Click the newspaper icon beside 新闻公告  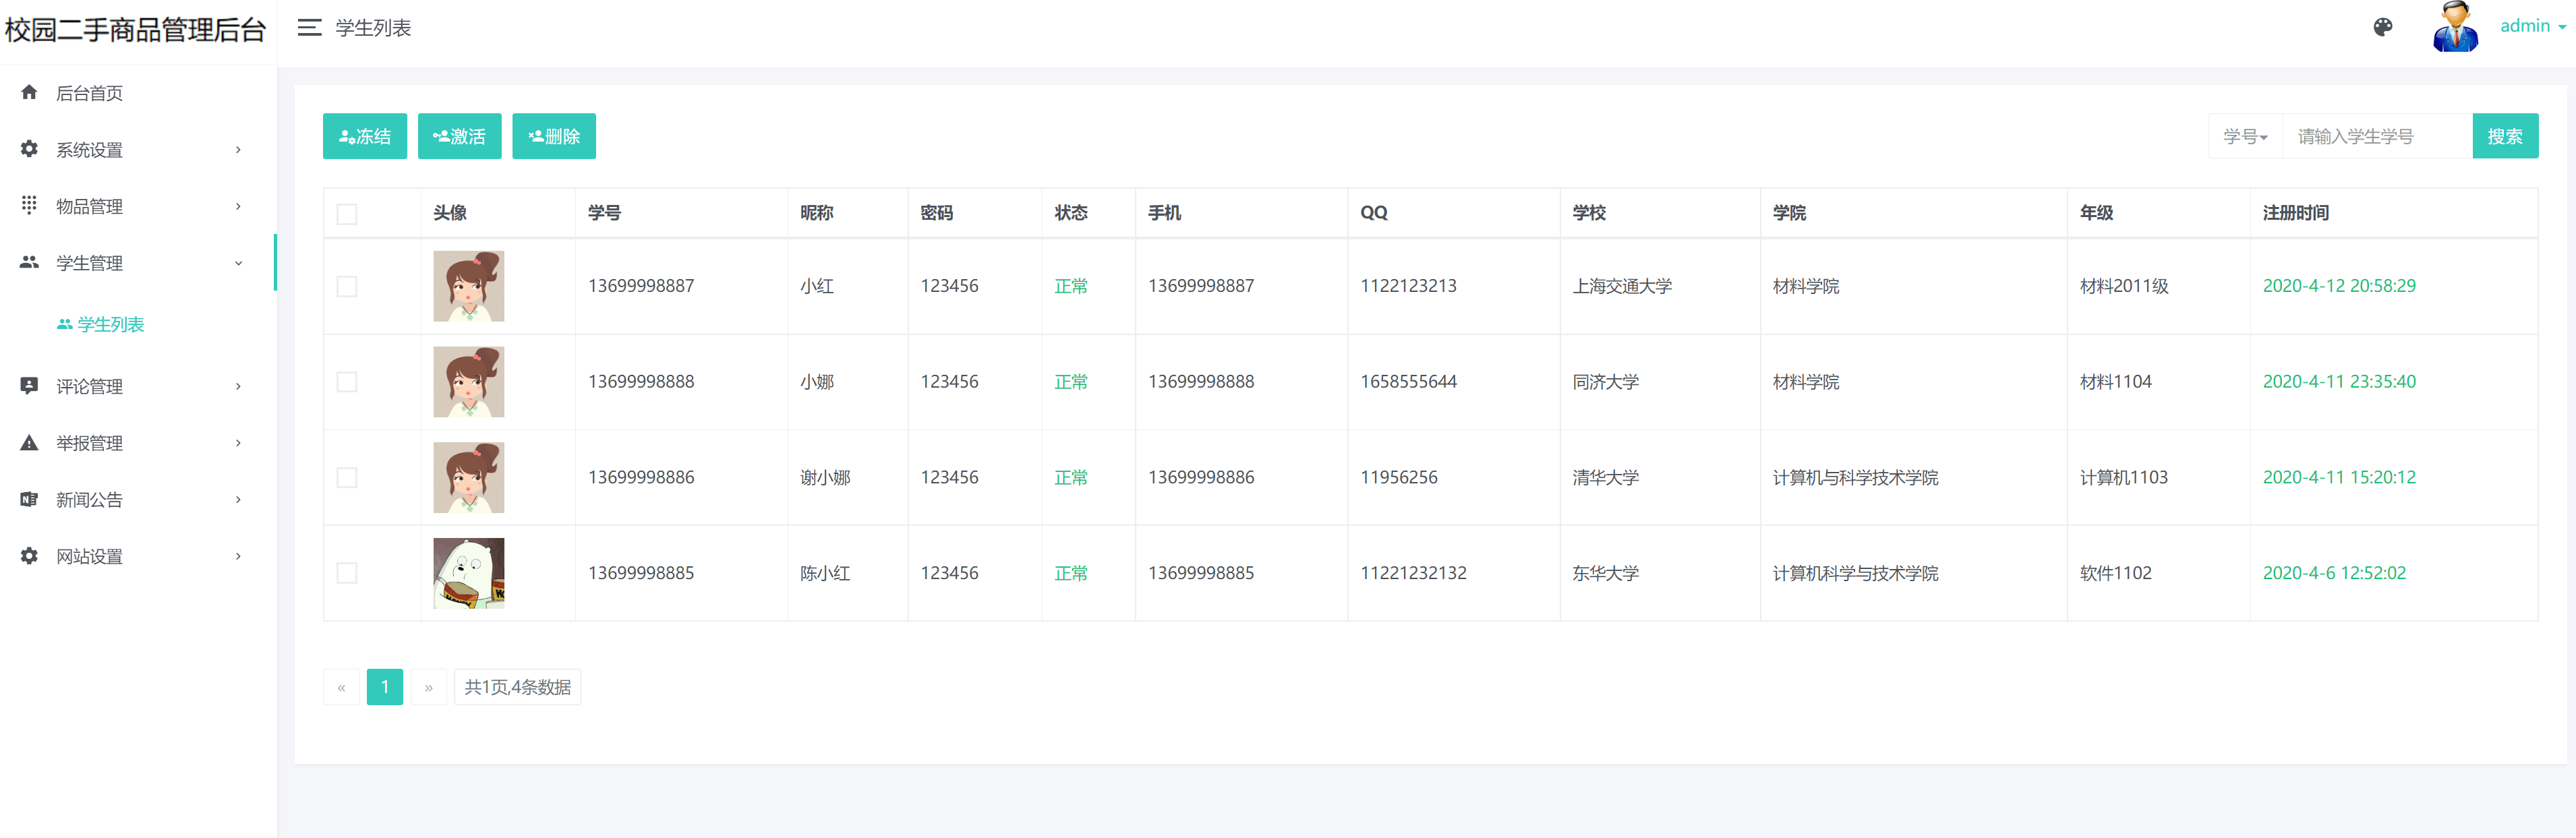[x=29, y=499]
